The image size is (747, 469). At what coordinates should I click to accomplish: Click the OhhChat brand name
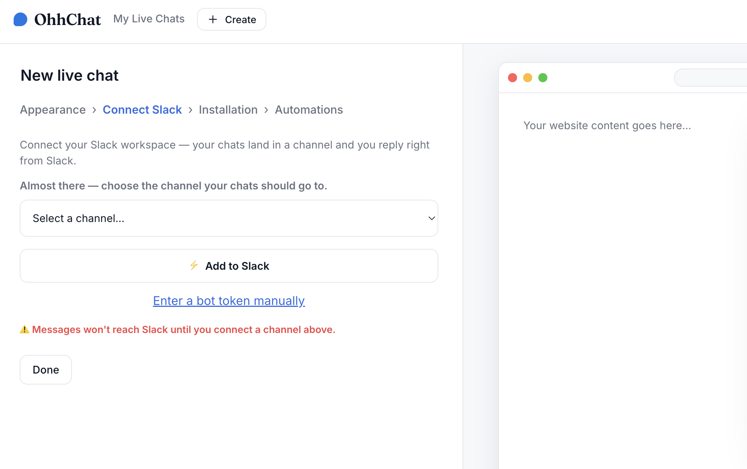click(67, 20)
